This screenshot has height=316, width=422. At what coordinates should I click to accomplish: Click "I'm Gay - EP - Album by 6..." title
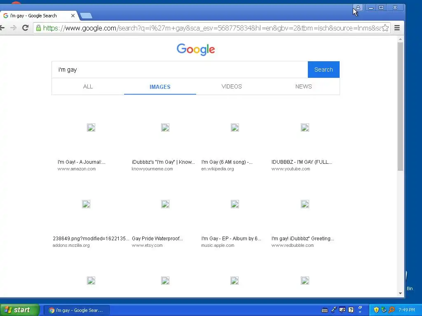click(x=231, y=239)
